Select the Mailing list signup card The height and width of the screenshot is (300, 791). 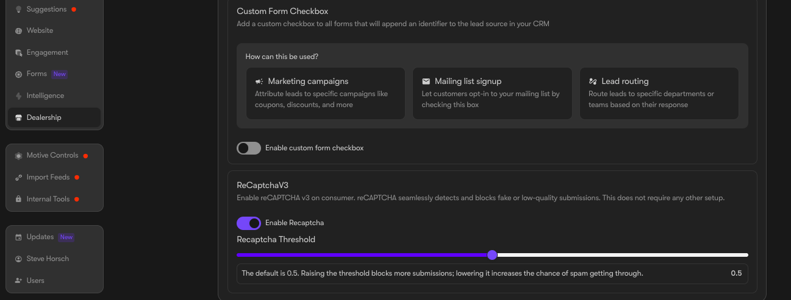(x=493, y=93)
